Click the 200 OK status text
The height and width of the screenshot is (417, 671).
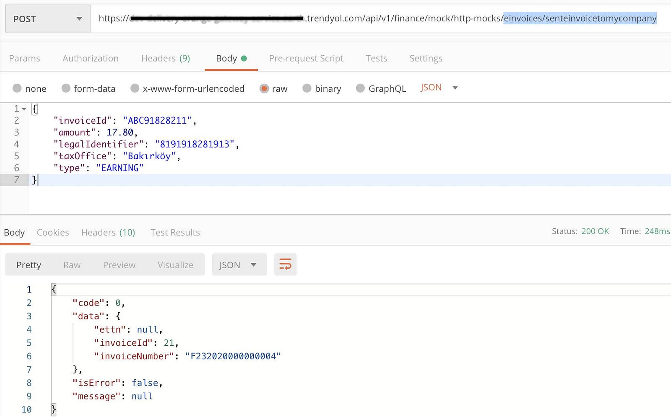coord(595,231)
